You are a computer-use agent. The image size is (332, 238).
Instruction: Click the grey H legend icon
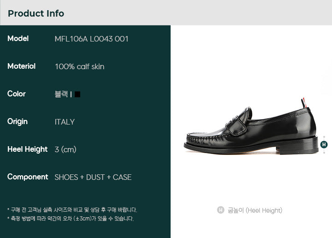pyautogui.click(x=220, y=210)
